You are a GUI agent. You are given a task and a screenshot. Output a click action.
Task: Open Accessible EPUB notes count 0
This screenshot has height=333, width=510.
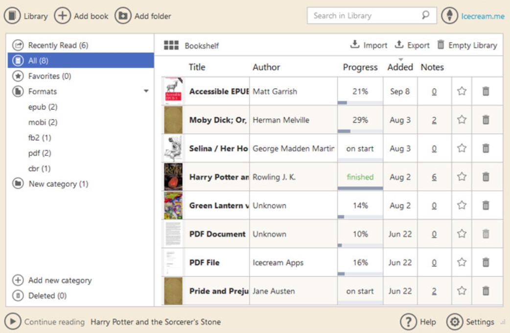(x=434, y=91)
